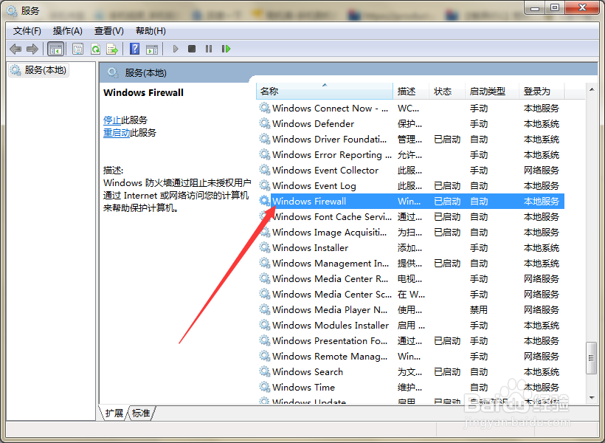The width and height of the screenshot is (605, 443).
Task: Sort by the 名称 column header
Action: coord(325,92)
